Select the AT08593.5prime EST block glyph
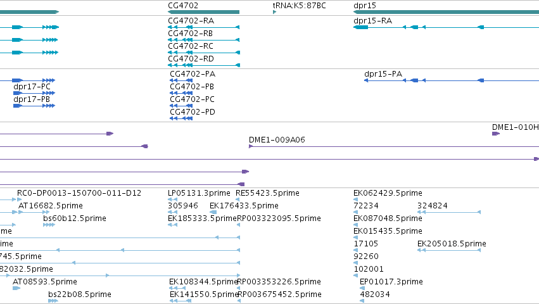 (16, 288)
